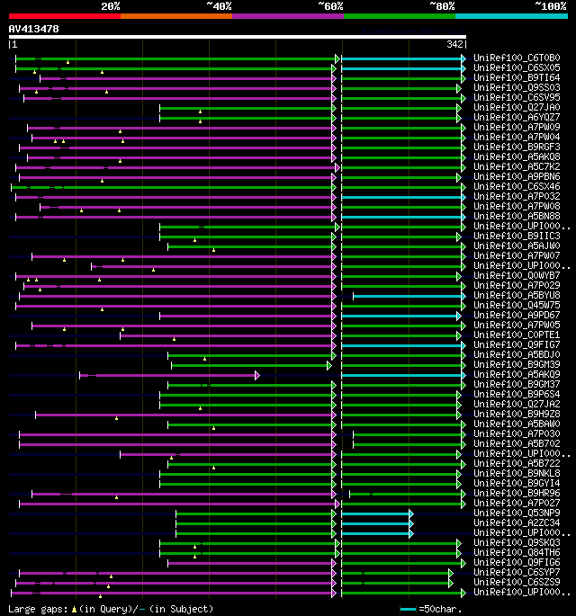Pick the purple ~60% identity legend segment

pos(288,15)
